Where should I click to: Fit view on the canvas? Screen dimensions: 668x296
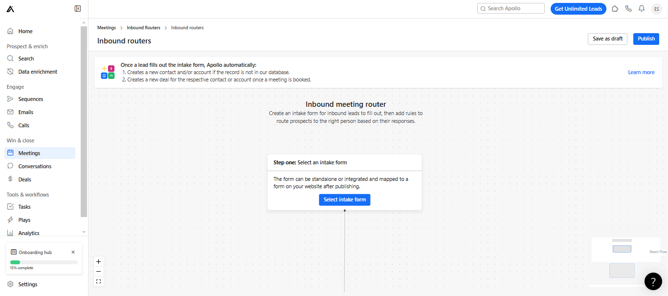(x=99, y=281)
